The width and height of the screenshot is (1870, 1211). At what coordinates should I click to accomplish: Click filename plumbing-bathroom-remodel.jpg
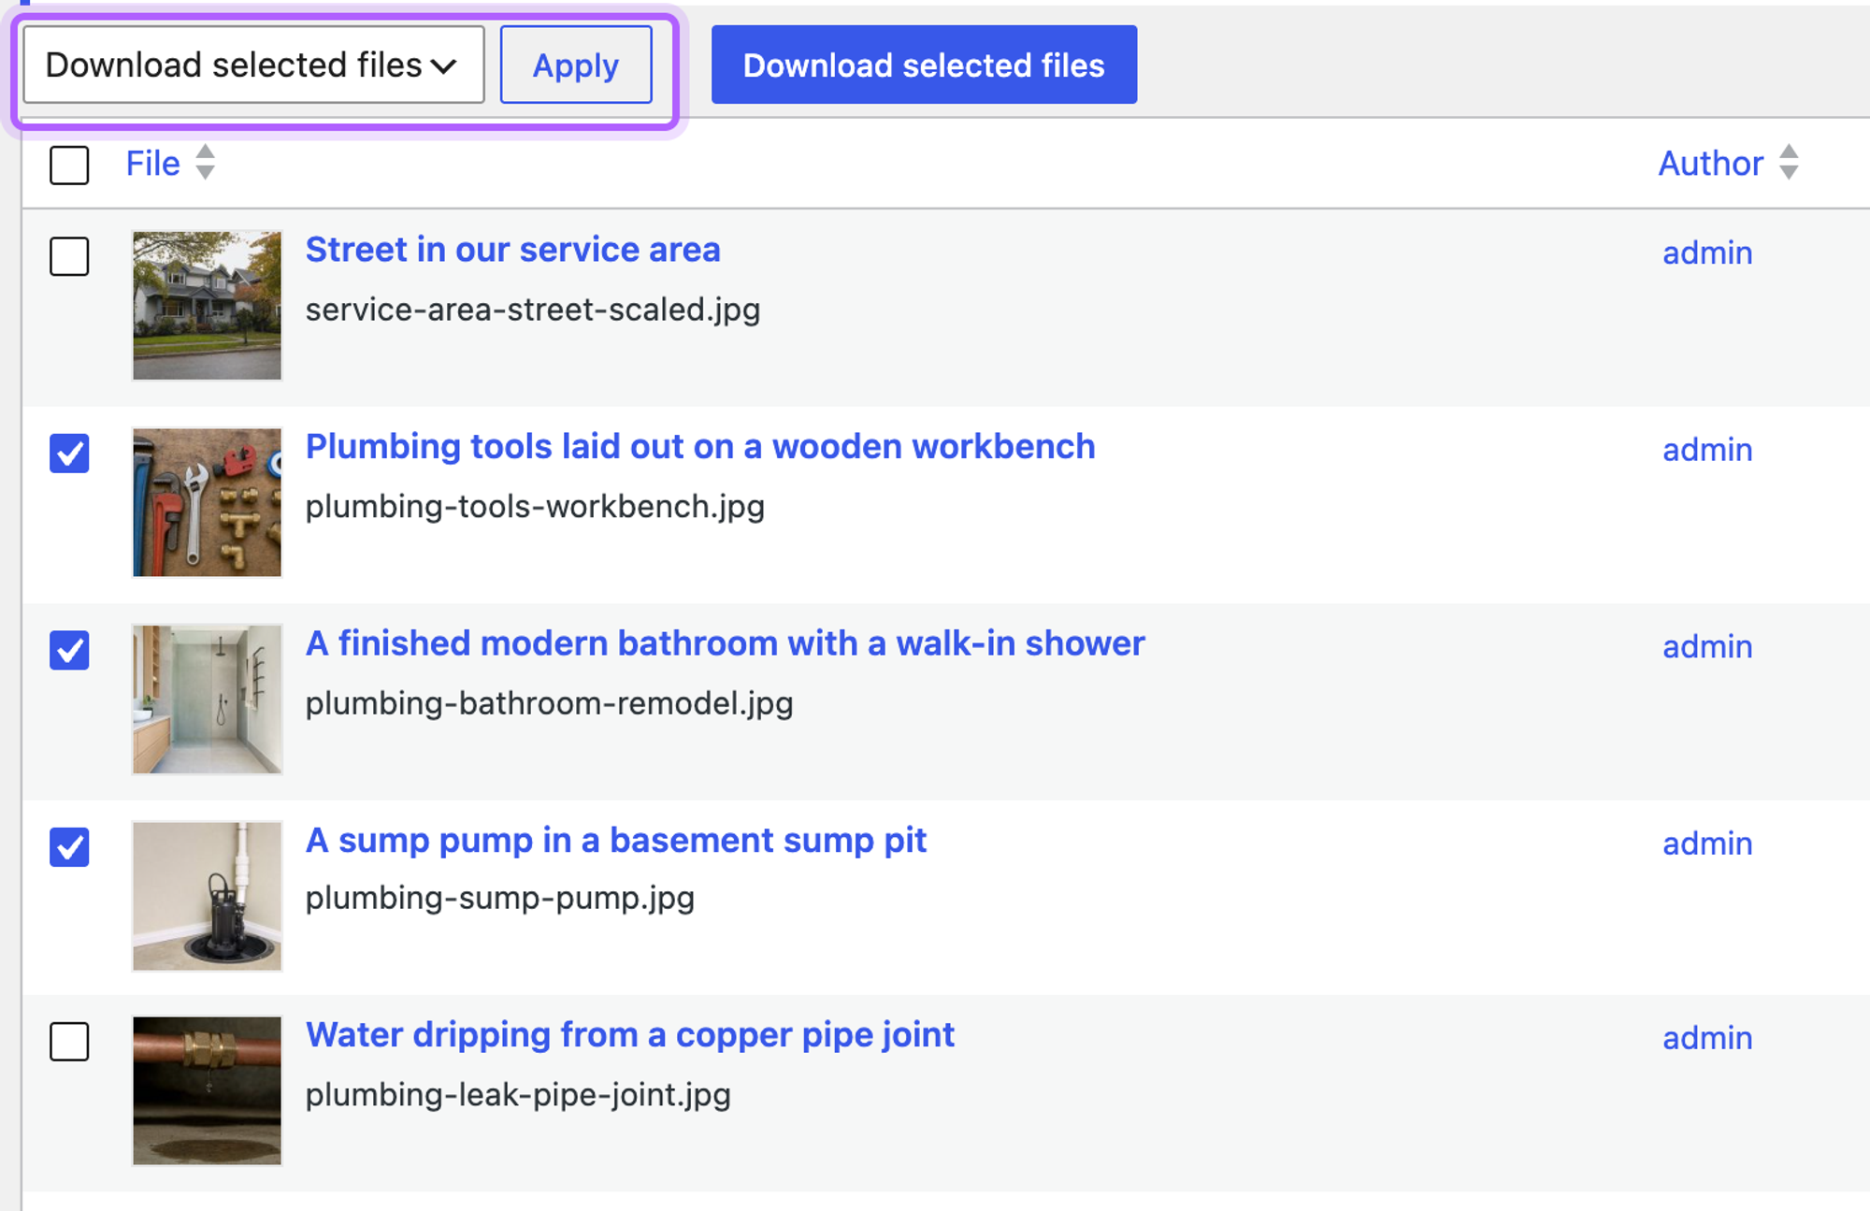click(x=550, y=703)
